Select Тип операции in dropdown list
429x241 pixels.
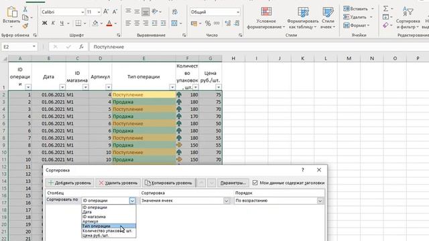(109, 226)
